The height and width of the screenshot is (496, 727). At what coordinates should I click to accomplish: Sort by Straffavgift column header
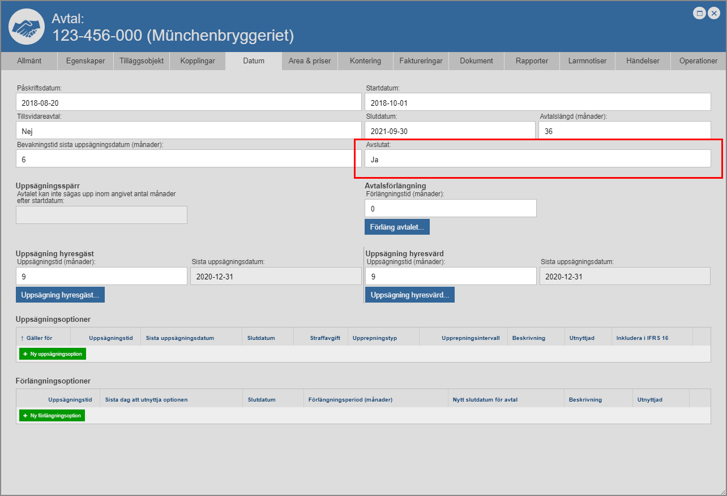(x=324, y=338)
